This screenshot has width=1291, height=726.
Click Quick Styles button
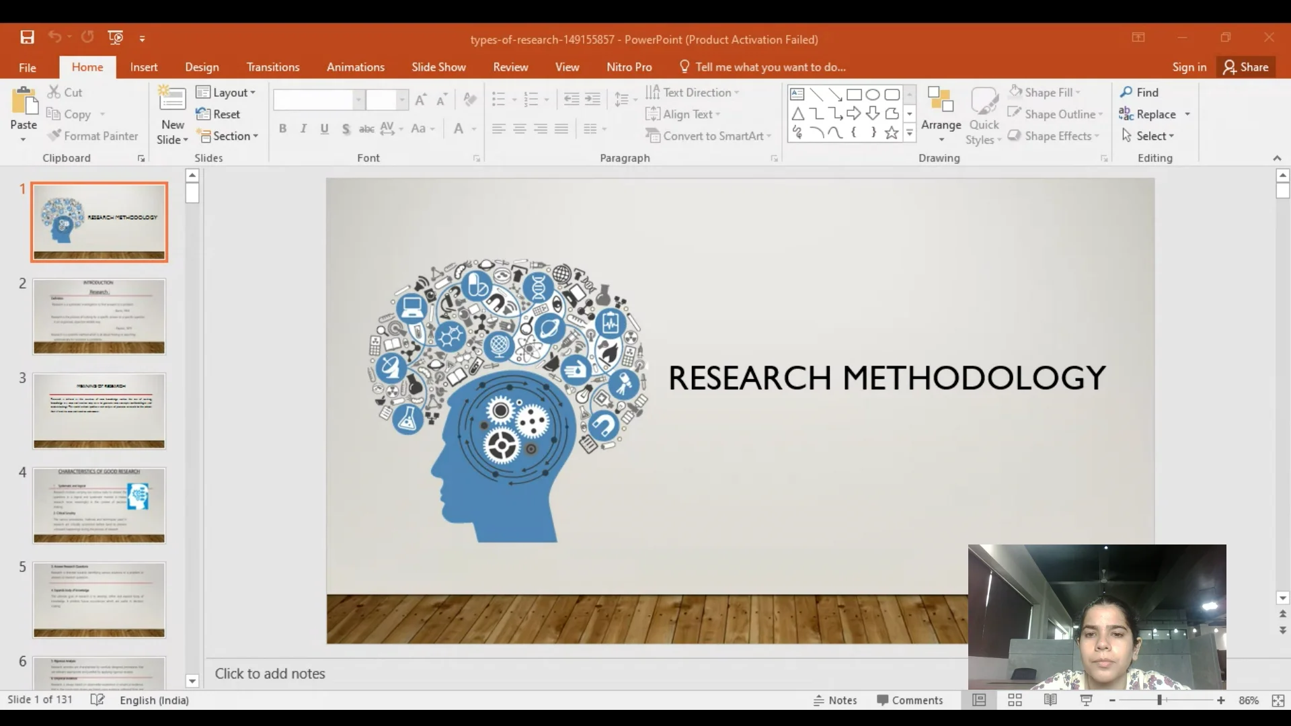click(x=984, y=116)
